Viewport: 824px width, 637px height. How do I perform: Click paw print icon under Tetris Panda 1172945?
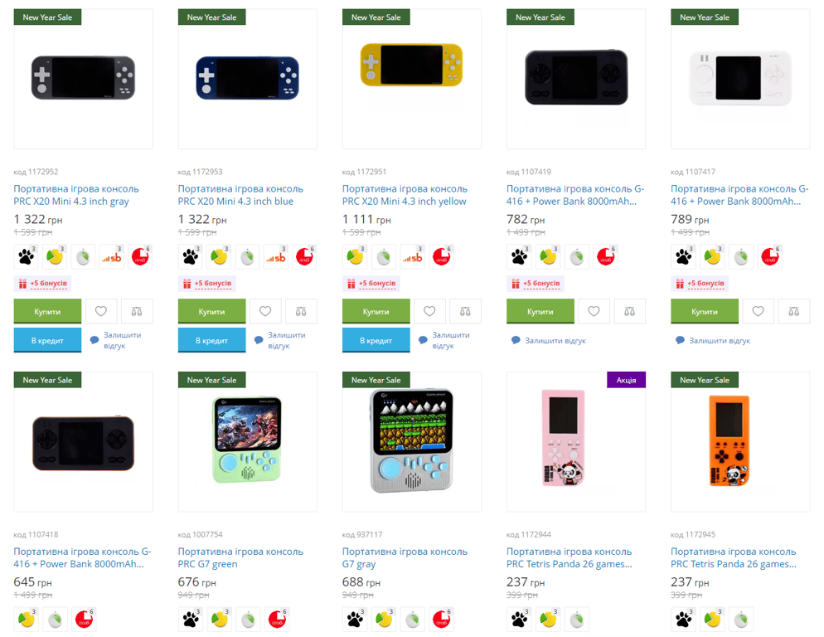[684, 620]
